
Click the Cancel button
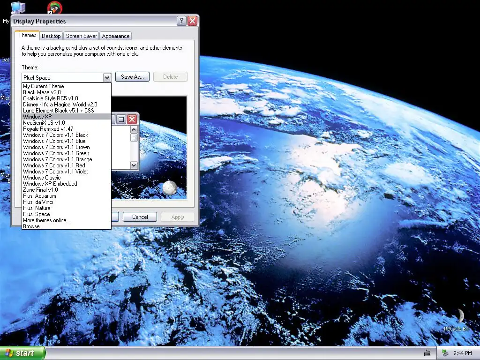(140, 217)
